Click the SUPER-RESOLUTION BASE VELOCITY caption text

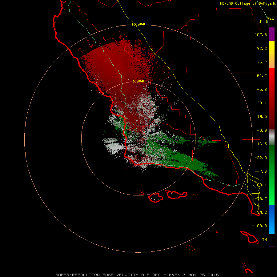[x=97, y=275]
